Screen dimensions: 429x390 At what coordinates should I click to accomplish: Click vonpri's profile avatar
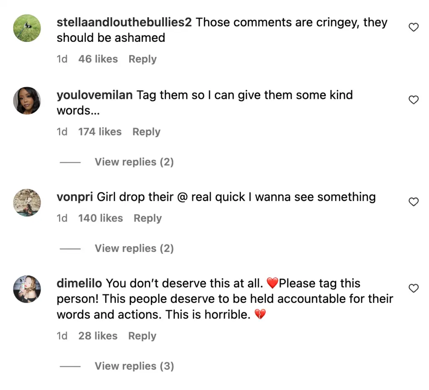[27, 203]
